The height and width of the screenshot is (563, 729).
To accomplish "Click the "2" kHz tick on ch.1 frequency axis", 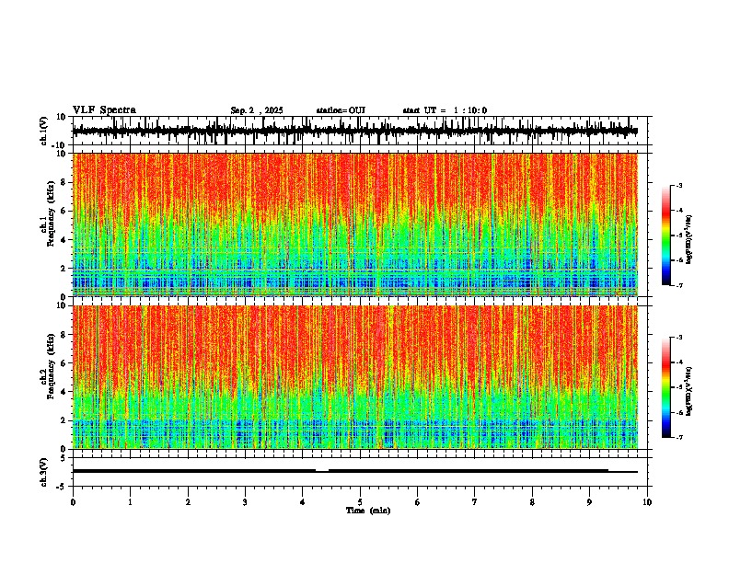I will (x=64, y=269).
